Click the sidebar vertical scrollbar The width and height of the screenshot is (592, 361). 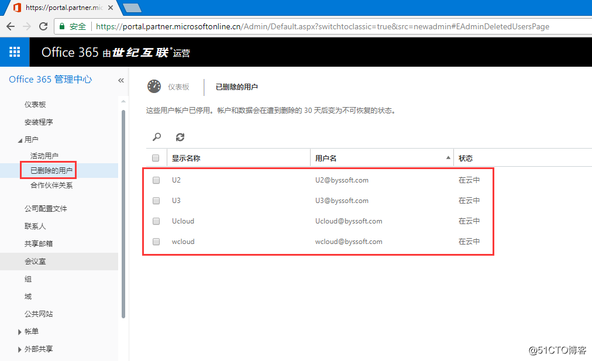click(123, 214)
